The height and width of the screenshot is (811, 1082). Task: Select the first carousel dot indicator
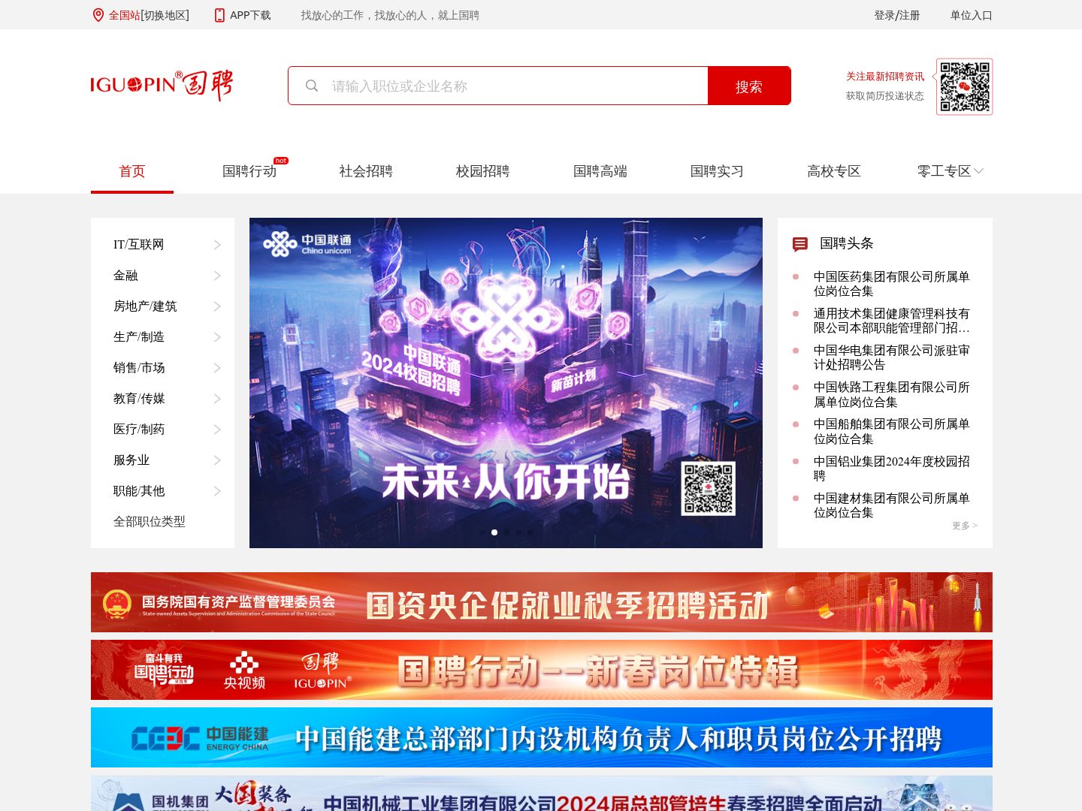(482, 532)
